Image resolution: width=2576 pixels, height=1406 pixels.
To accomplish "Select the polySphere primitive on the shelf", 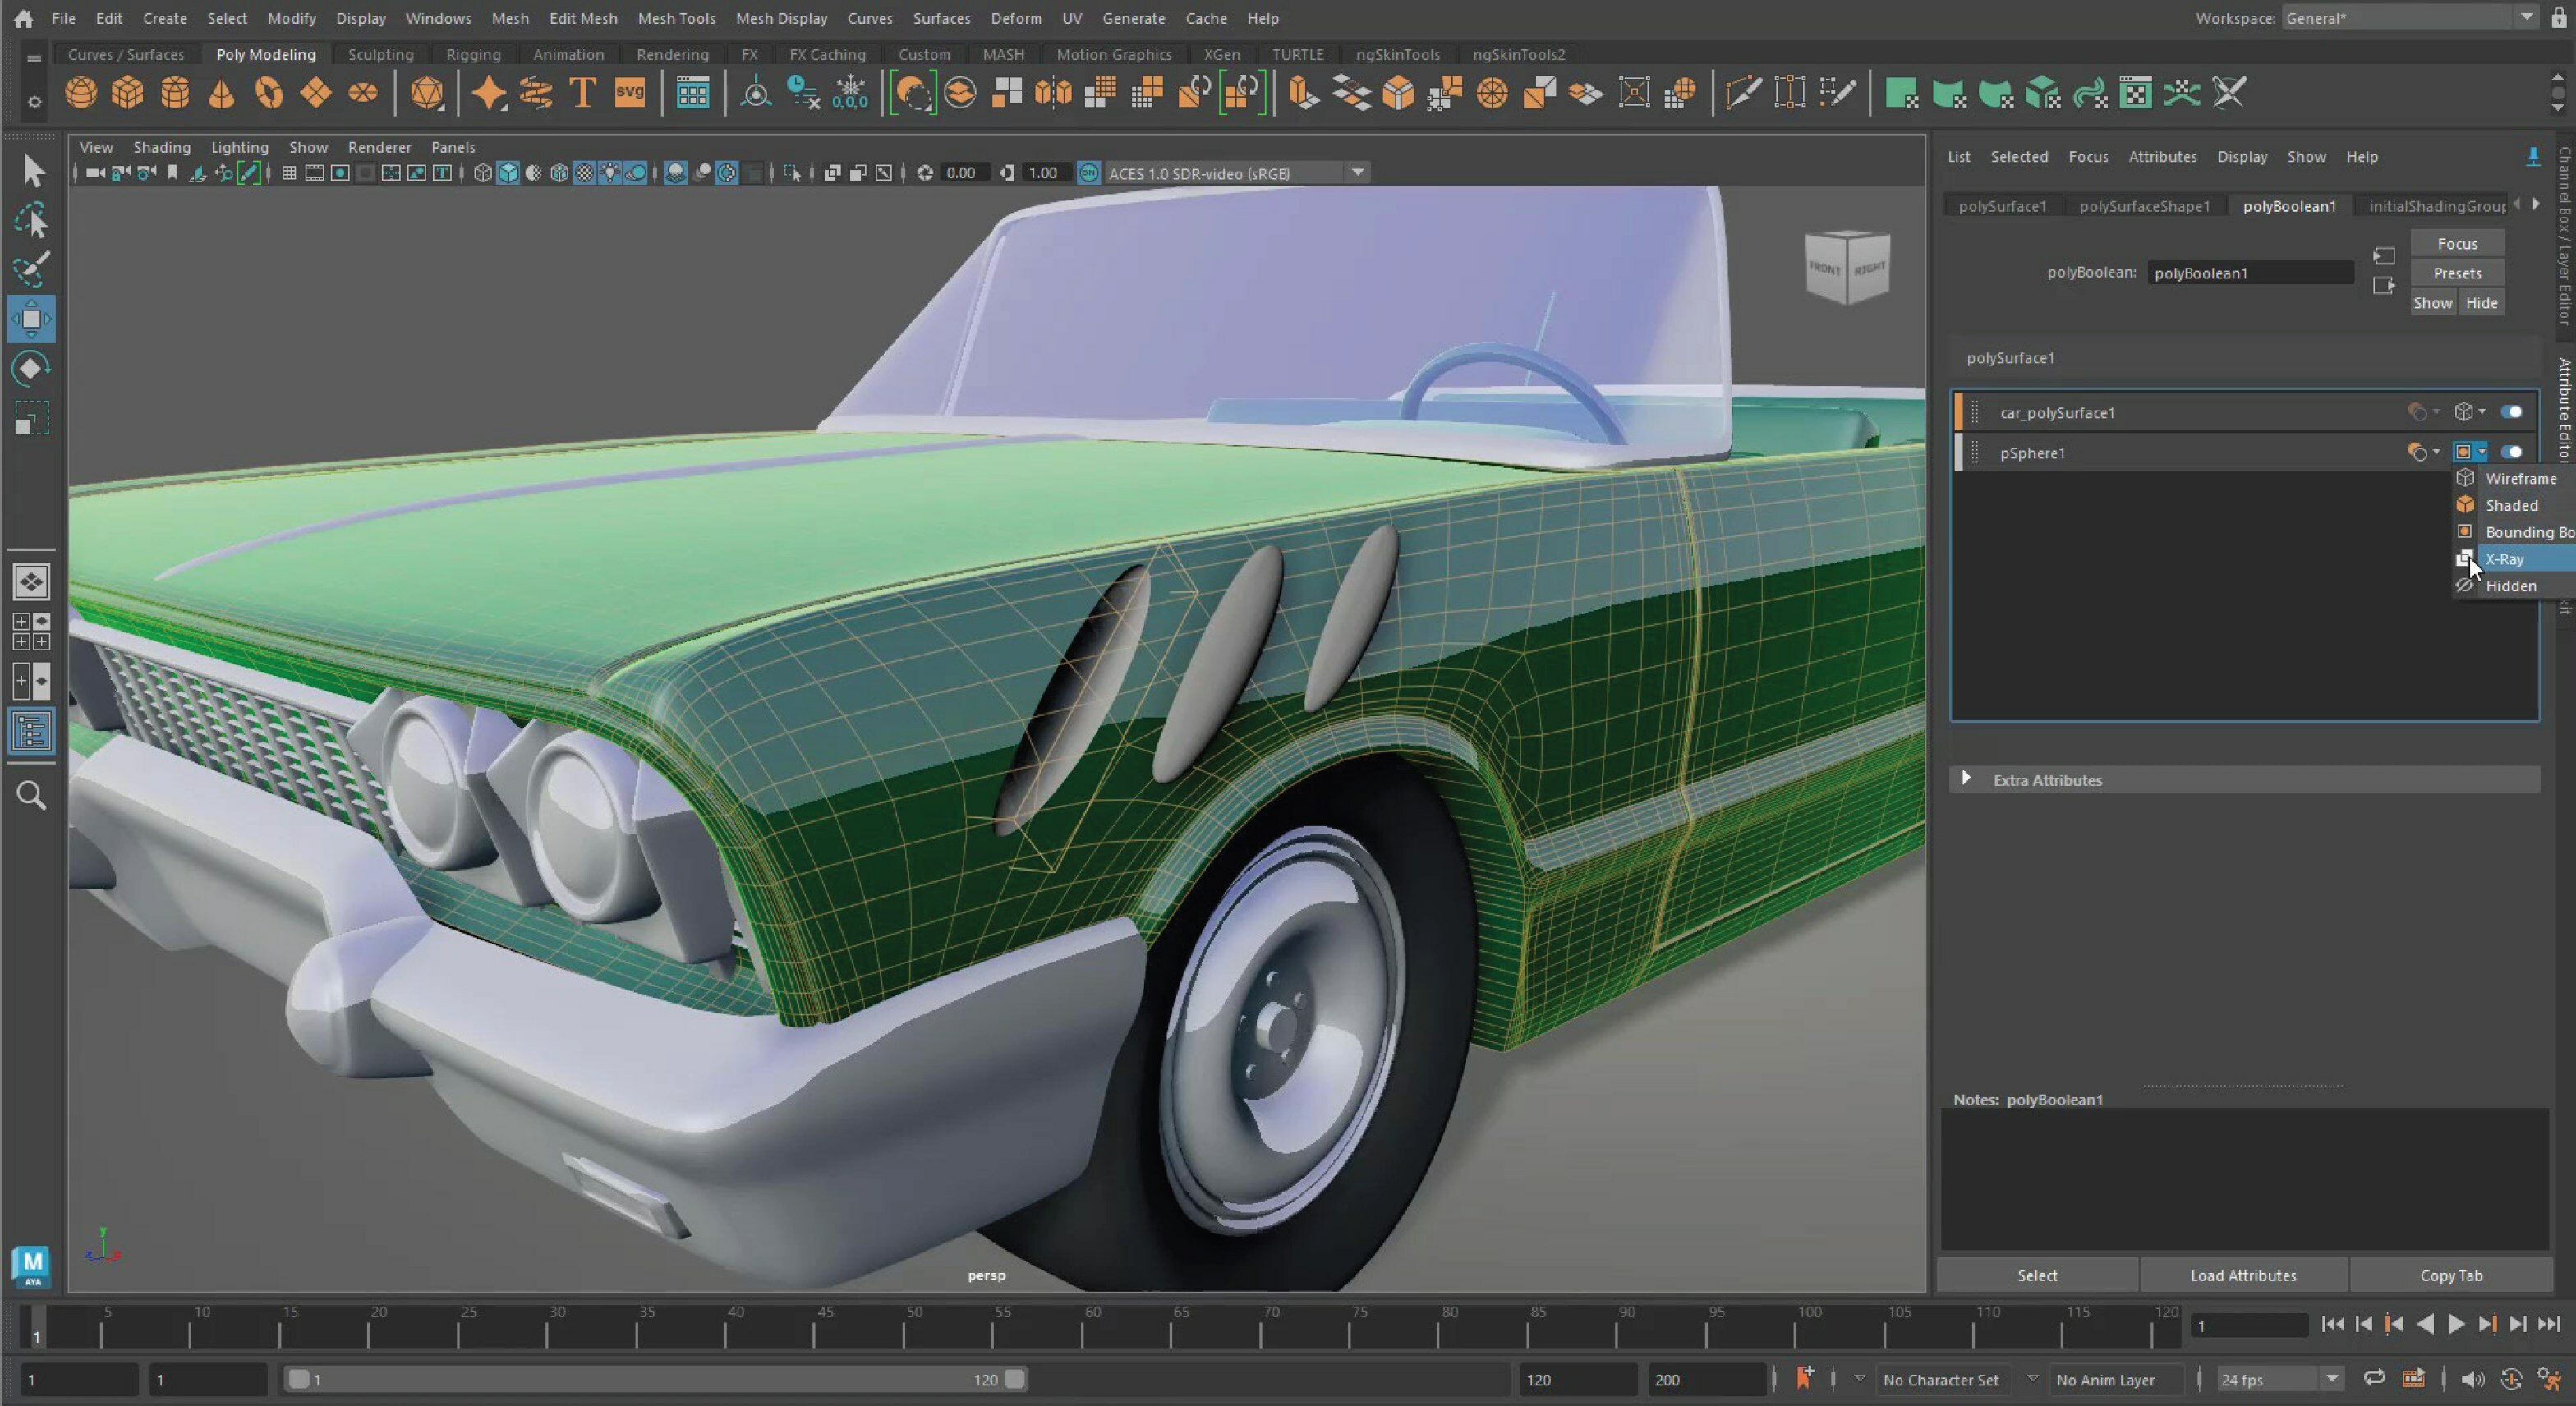I will (x=82, y=92).
